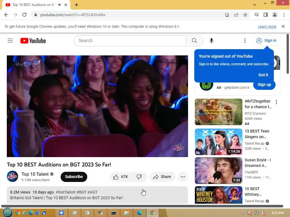This screenshot has width=290, height=217.
Task: Click the #AGT hashtag
Action: pyautogui.click(x=92, y=192)
